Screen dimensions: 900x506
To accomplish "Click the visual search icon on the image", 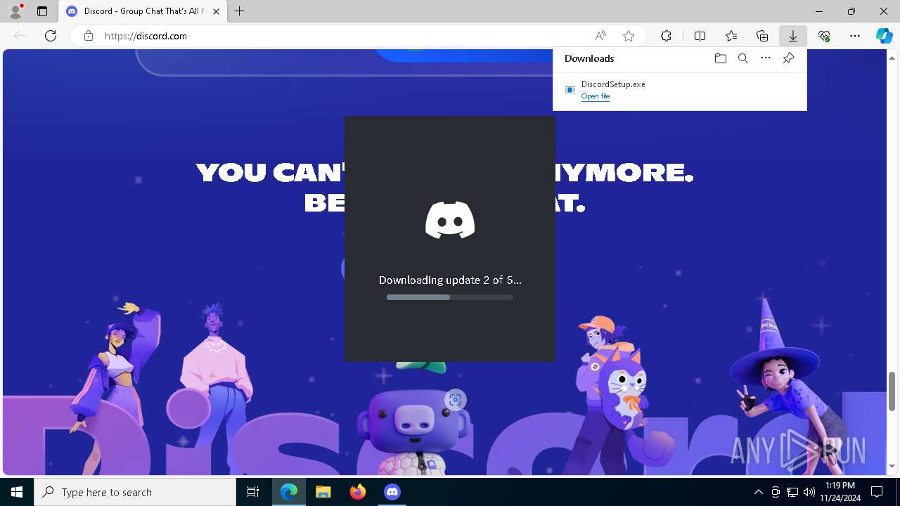I will coord(456,400).
